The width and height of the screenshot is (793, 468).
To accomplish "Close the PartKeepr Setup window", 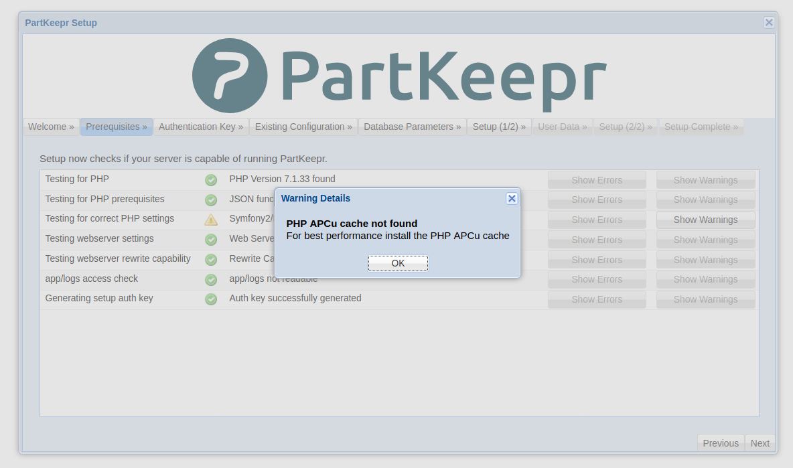I will click(769, 22).
